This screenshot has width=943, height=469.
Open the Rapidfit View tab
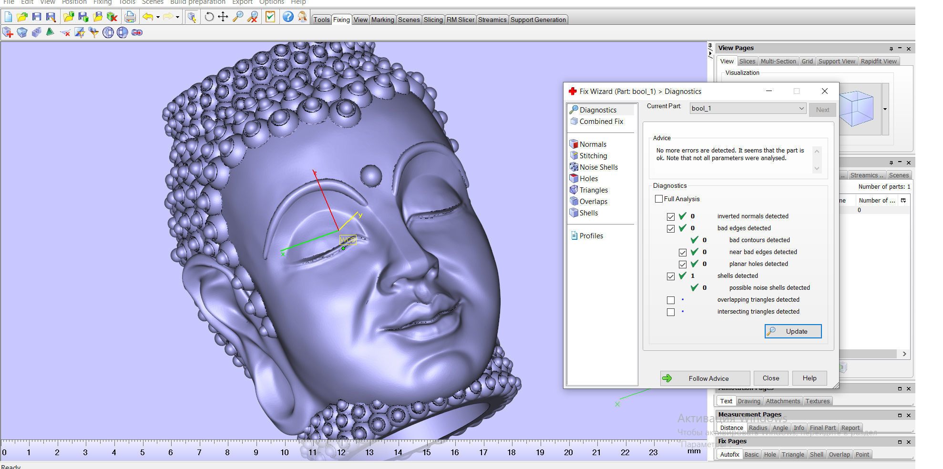[878, 61]
